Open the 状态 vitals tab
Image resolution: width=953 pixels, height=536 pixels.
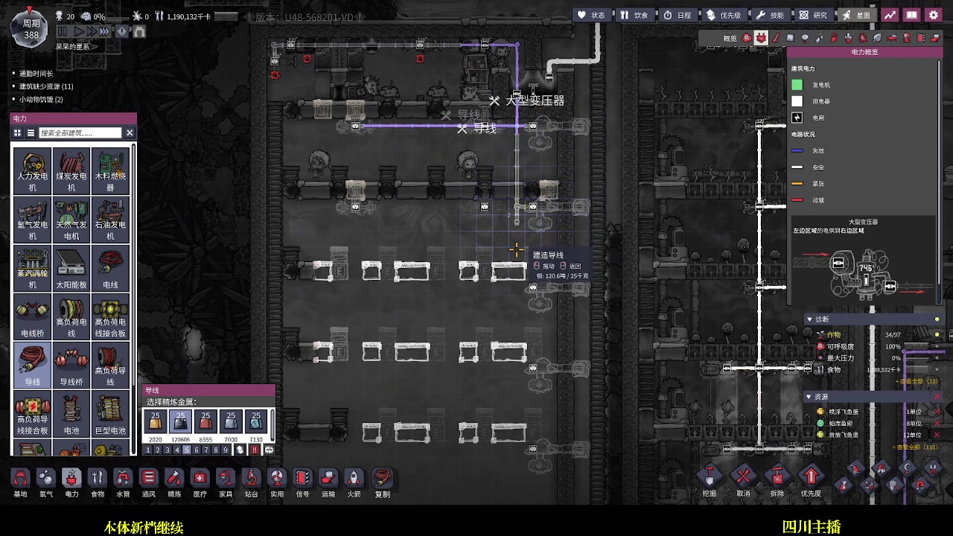pyautogui.click(x=593, y=15)
